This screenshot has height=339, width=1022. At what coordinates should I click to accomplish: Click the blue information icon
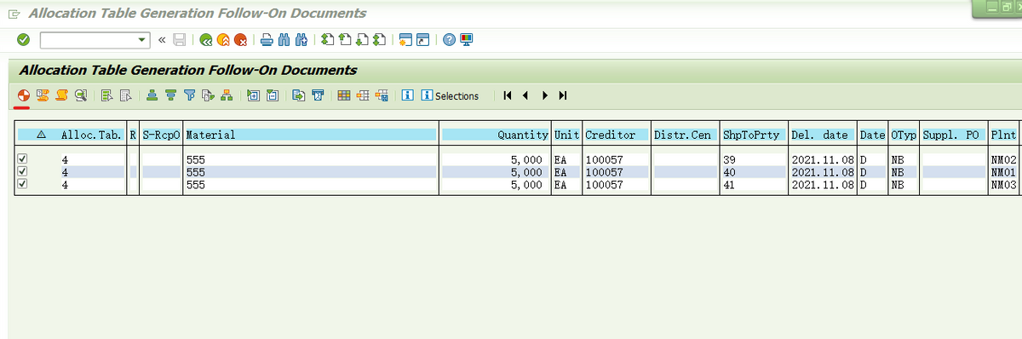click(408, 95)
